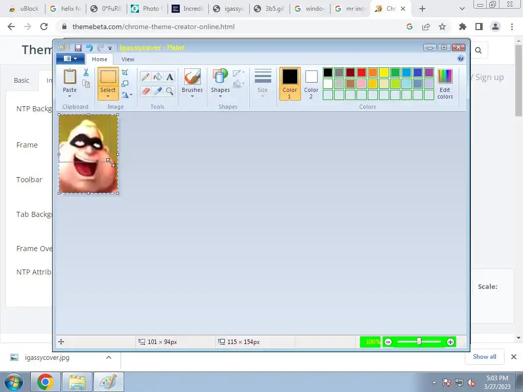
Task: Click the Shapes gallery icon
Action: point(220,77)
